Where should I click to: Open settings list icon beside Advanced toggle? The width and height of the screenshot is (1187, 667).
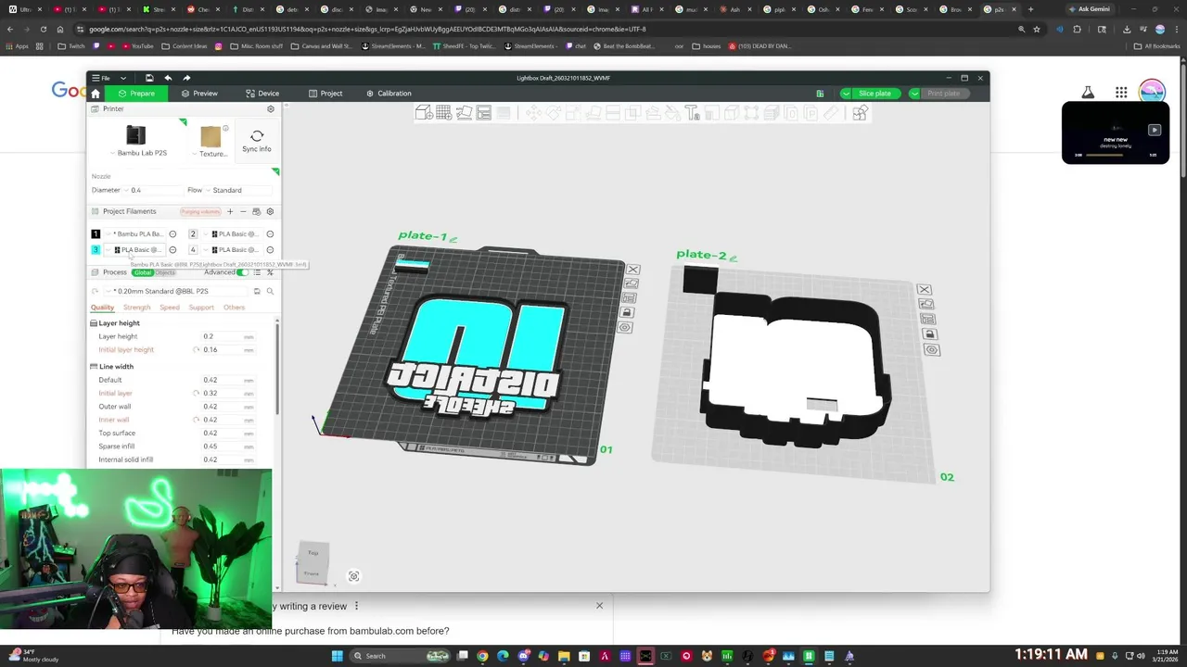click(x=258, y=272)
